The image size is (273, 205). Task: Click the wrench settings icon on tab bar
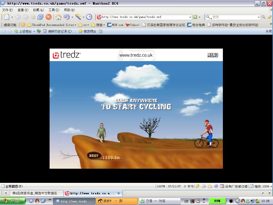click(x=263, y=193)
